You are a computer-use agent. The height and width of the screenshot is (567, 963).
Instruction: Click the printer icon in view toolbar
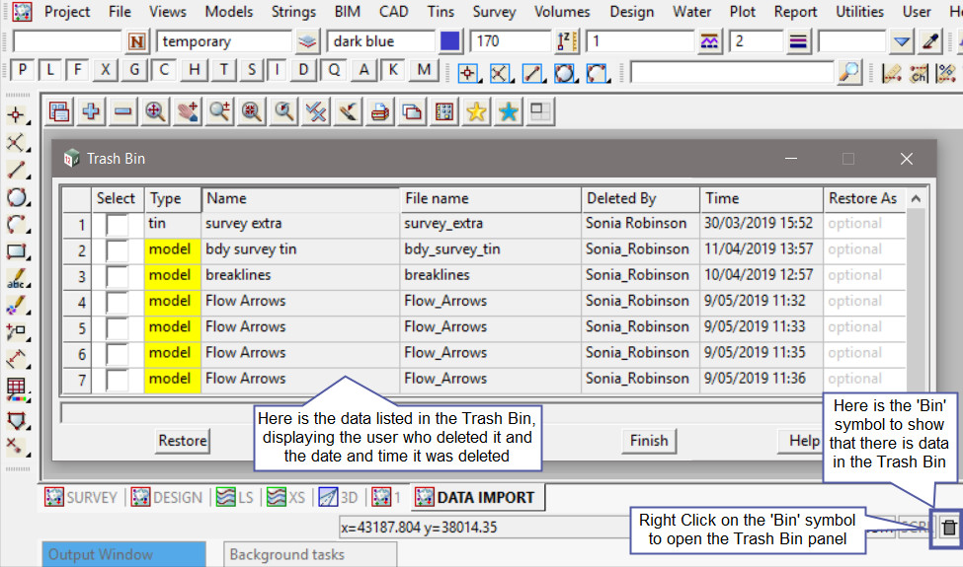click(379, 112)
